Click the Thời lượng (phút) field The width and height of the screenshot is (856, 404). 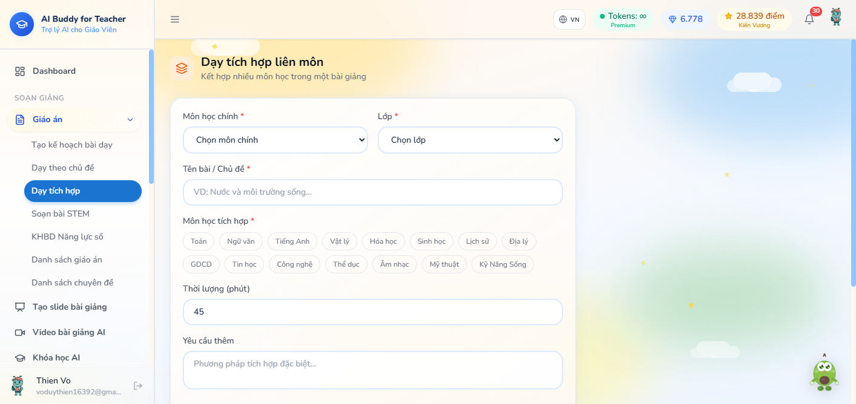(373, 312)
